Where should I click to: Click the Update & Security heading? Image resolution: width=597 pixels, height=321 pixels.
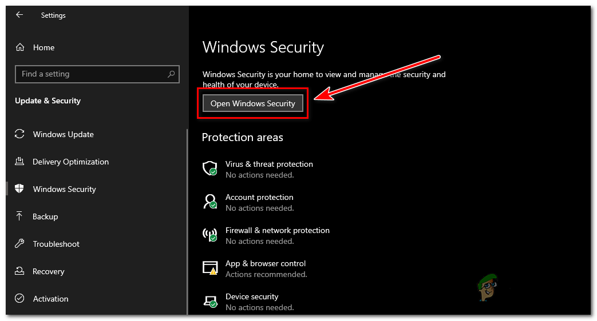point(48,101)
